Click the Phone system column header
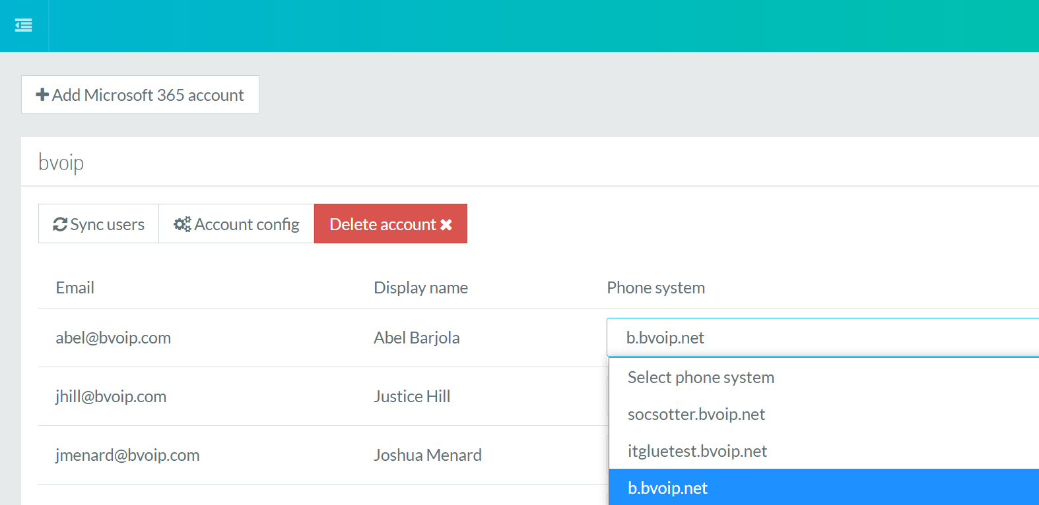Image resolution: width=1039 pixels, height=505 pixels. click(x=655, y=287)
